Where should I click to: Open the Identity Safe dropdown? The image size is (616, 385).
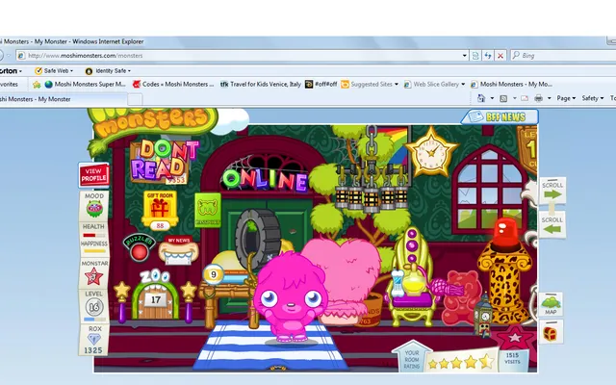pyautogui.click(x=108, y=70)
